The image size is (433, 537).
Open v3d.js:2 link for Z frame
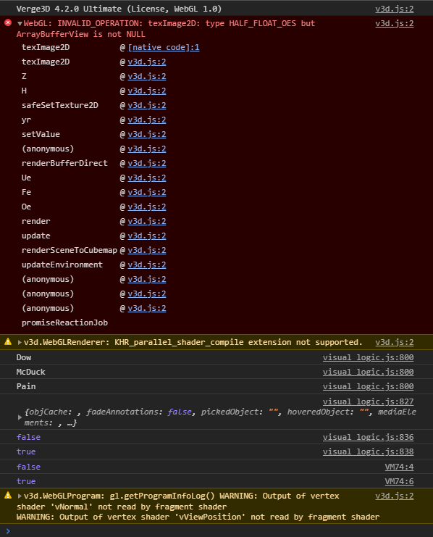pyautogui.click(x=147, y=76)
